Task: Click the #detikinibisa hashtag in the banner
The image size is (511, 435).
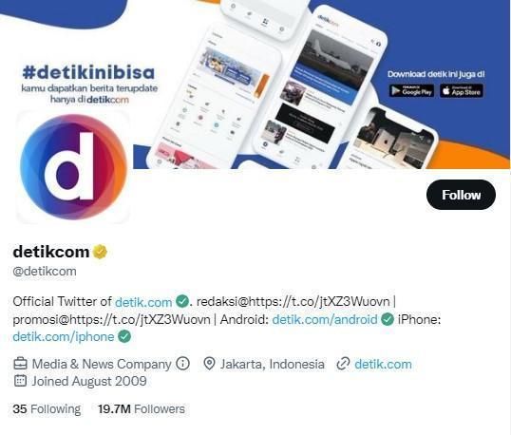Action: [x=88, y=72]
